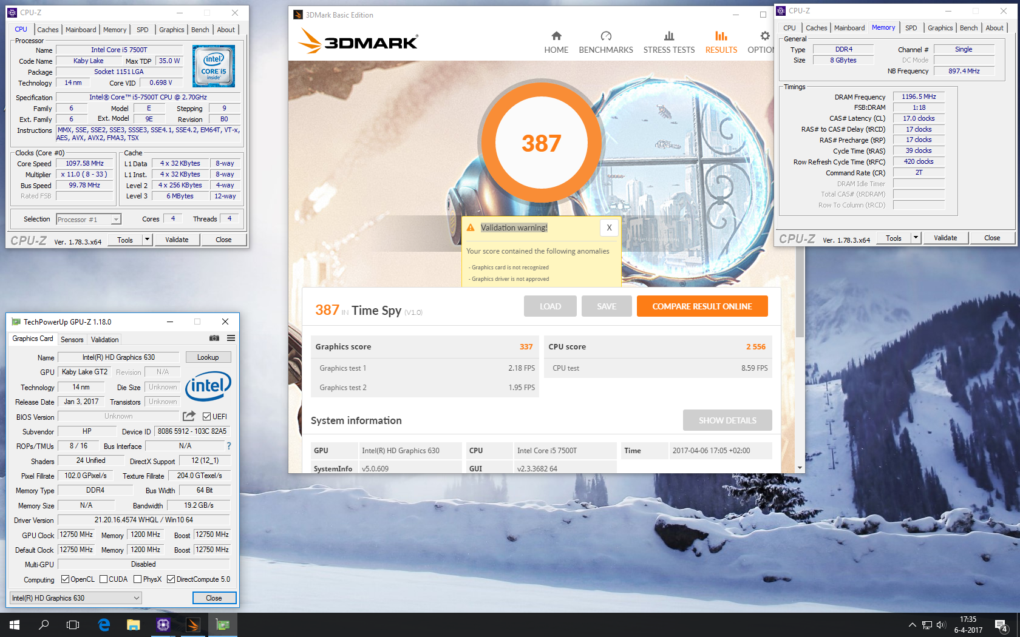
Task: Open 3DMark BENCHMARKS section
Action: click(x=606, y=42)
